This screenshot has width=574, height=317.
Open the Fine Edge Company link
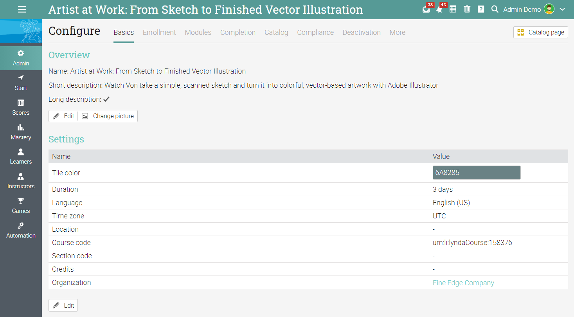[463, 283]
